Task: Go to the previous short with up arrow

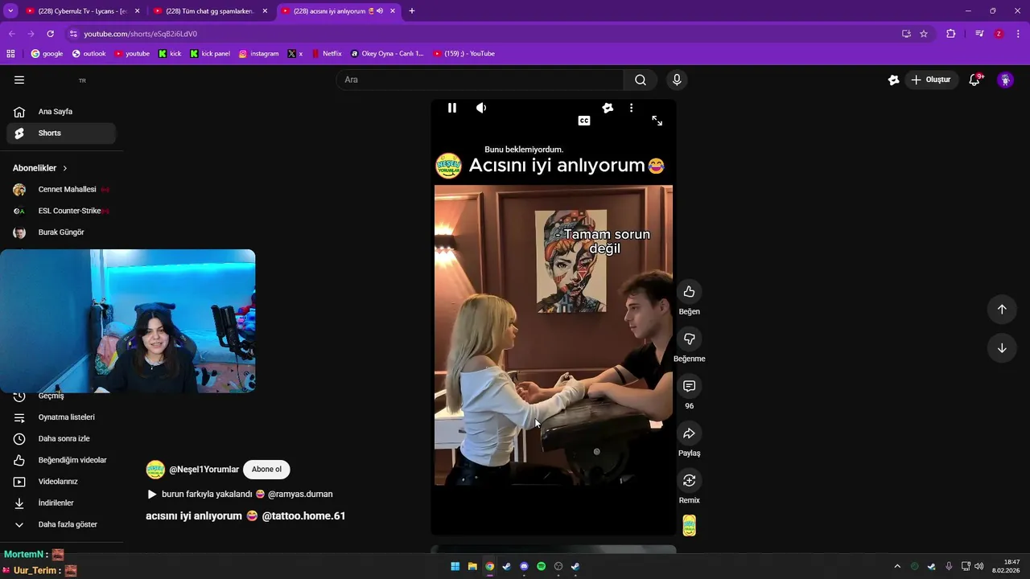Action: click(x=1002, y=310)
